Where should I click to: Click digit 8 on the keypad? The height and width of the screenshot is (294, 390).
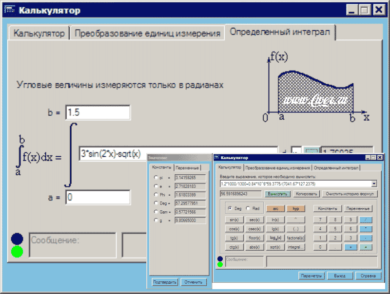(335, 220)
